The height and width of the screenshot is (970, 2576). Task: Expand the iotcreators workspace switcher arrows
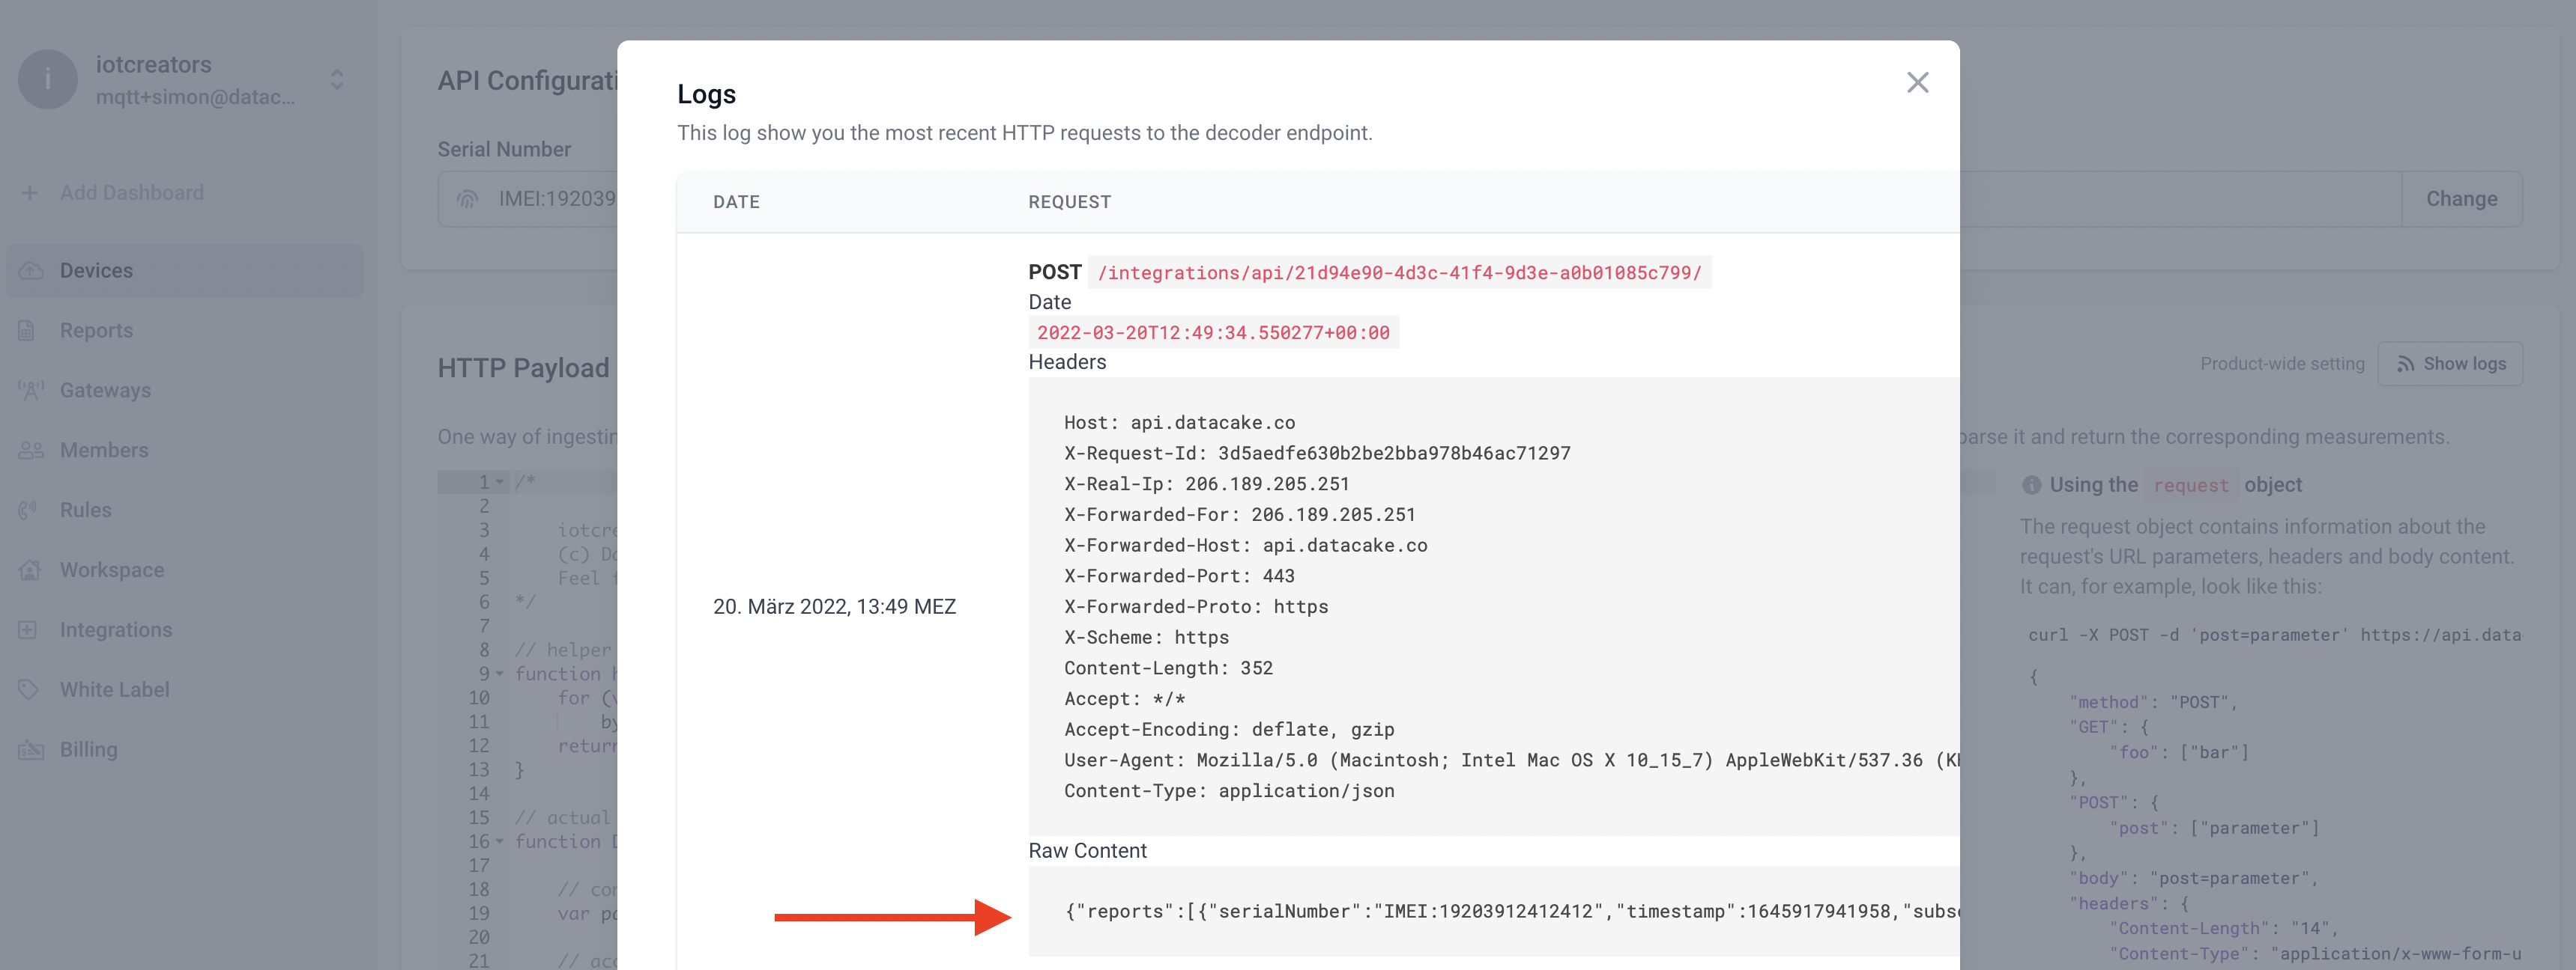pos(337,79)
